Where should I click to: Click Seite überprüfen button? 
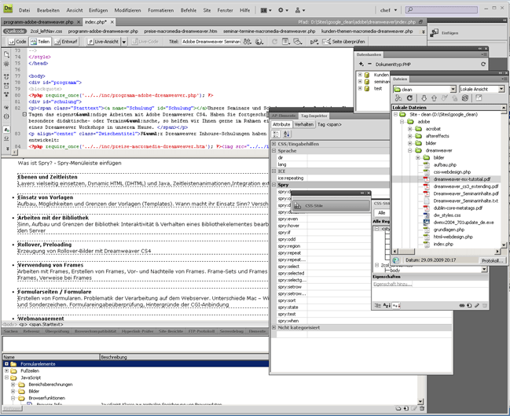click(x=344, y=42)
